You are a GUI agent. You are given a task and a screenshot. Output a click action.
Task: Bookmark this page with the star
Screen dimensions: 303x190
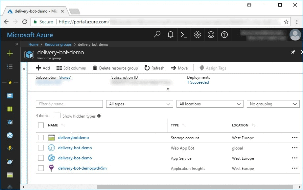[x=286, y=22]
